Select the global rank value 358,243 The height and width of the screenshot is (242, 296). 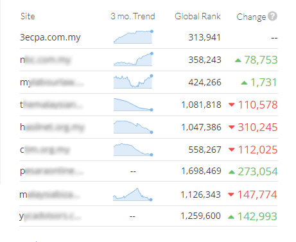(205, 60)
